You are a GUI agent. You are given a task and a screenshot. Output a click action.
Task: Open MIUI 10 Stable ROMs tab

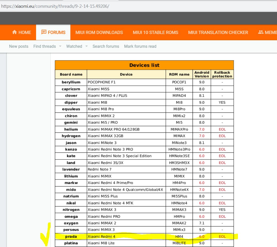(x=156, y=32)
